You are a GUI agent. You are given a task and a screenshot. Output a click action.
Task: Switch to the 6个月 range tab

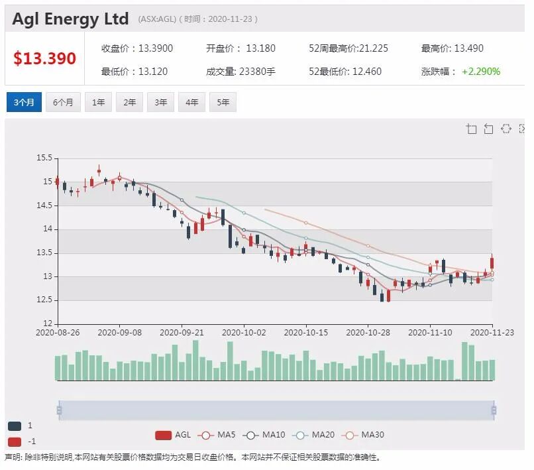[63, 102]
